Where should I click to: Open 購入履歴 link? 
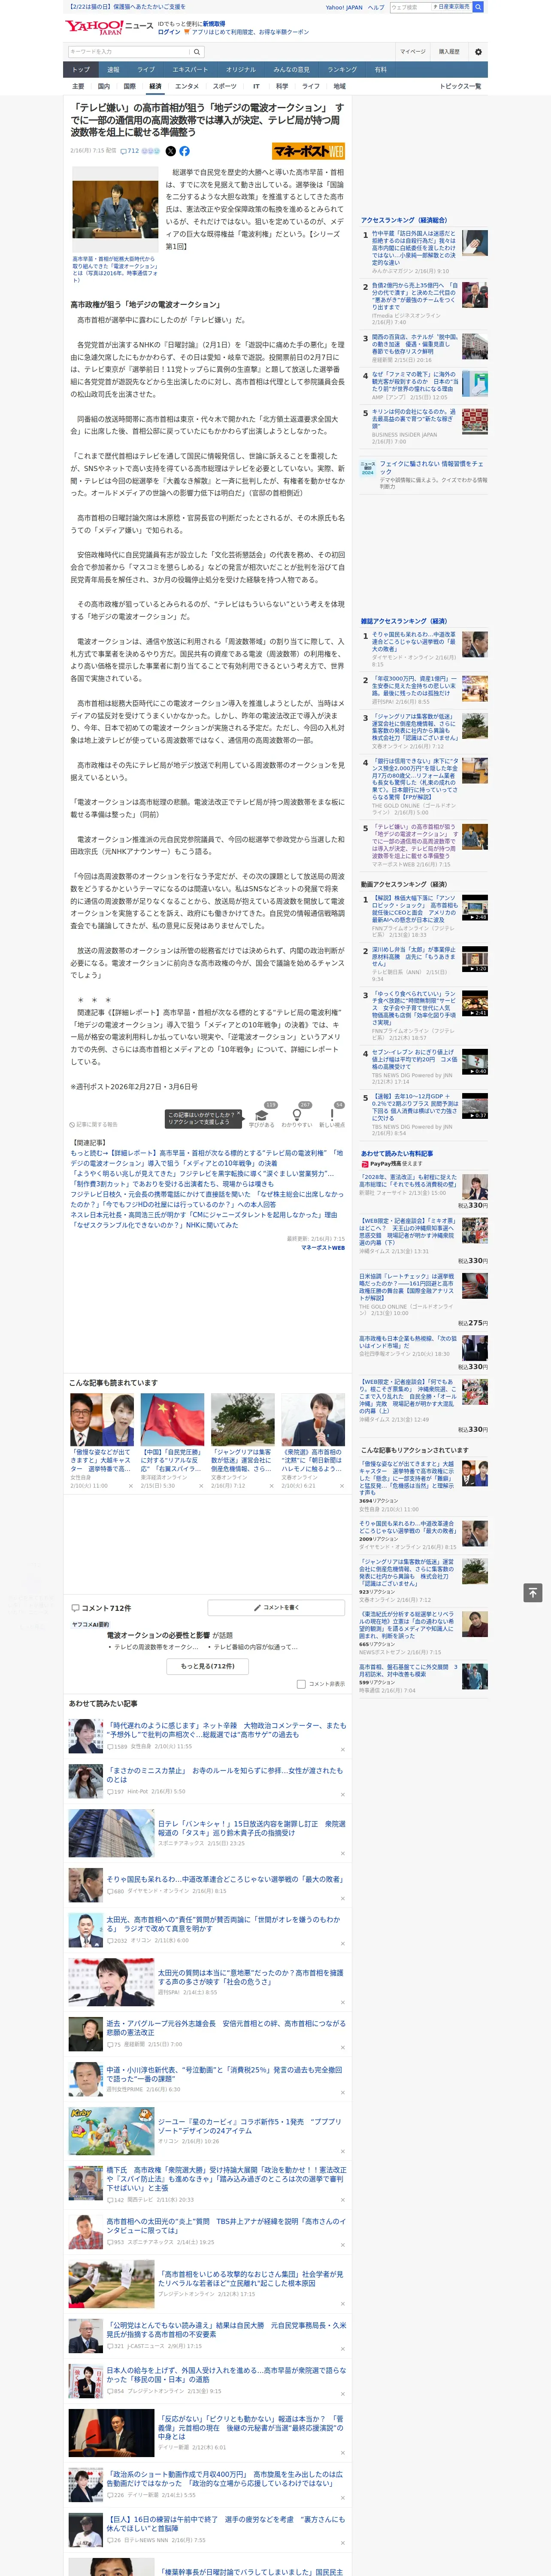[x=449, y=51]
